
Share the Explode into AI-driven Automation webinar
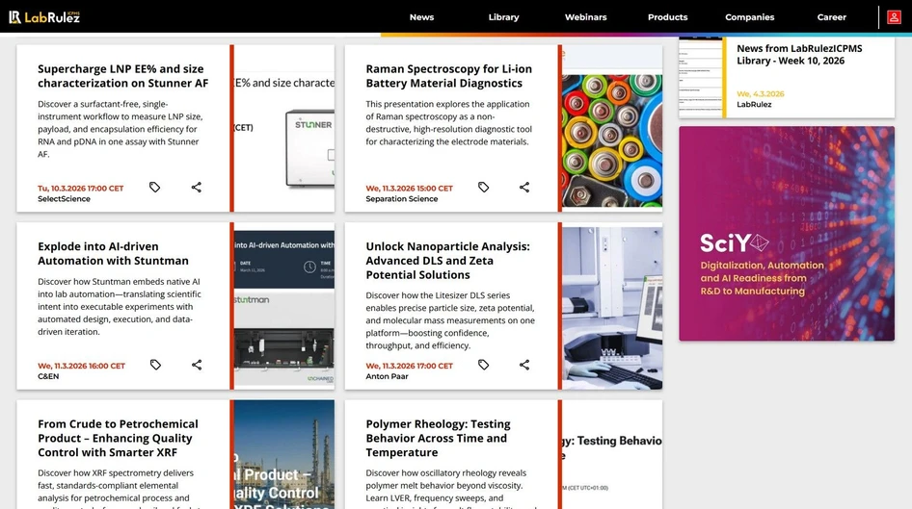pyautogui.click(x=197, y=365)
